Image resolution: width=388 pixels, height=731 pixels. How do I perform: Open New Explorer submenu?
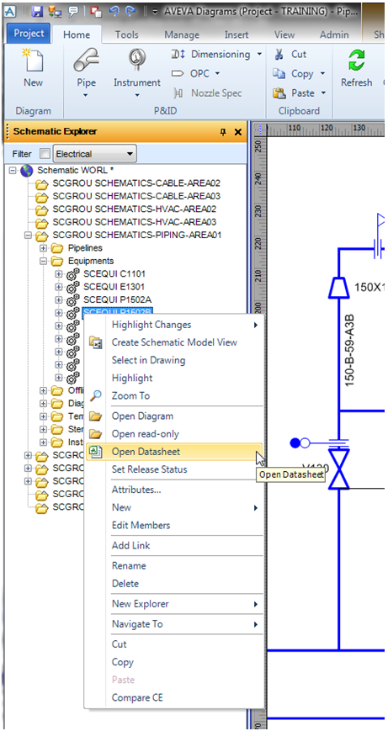[x=174, y=604]
